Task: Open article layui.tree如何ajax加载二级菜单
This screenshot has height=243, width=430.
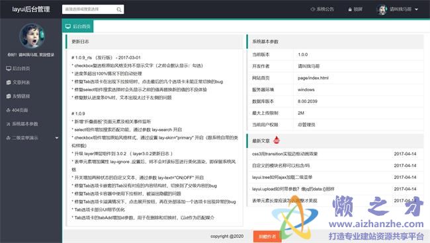Action: pyautogui.click(x=282, y=178)
